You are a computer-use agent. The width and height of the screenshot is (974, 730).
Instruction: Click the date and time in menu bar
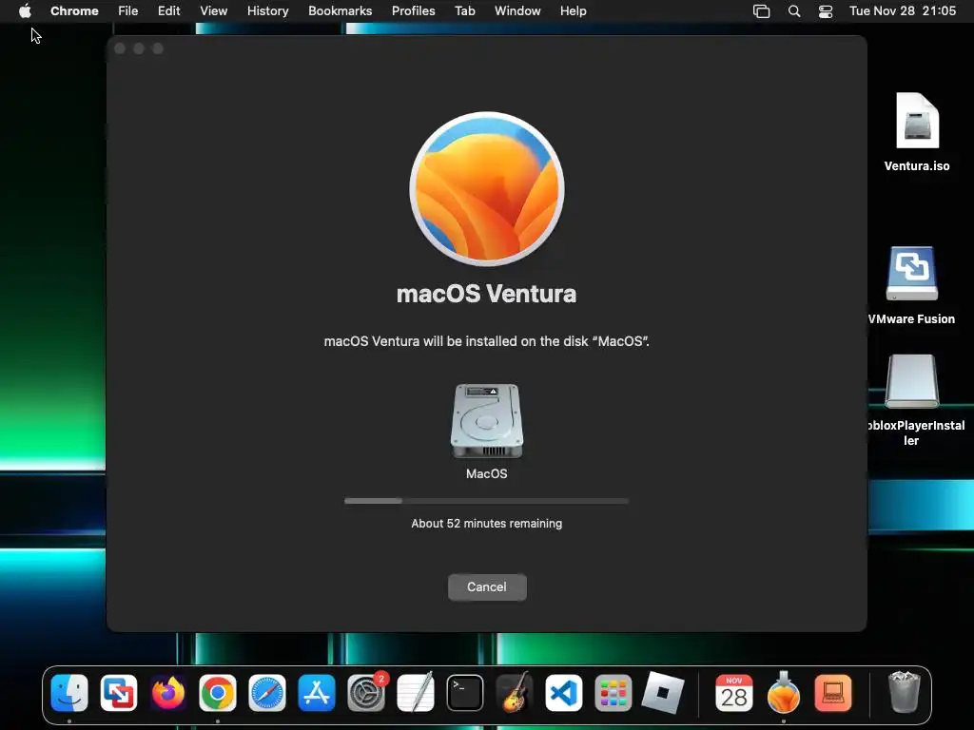(903, 11)
